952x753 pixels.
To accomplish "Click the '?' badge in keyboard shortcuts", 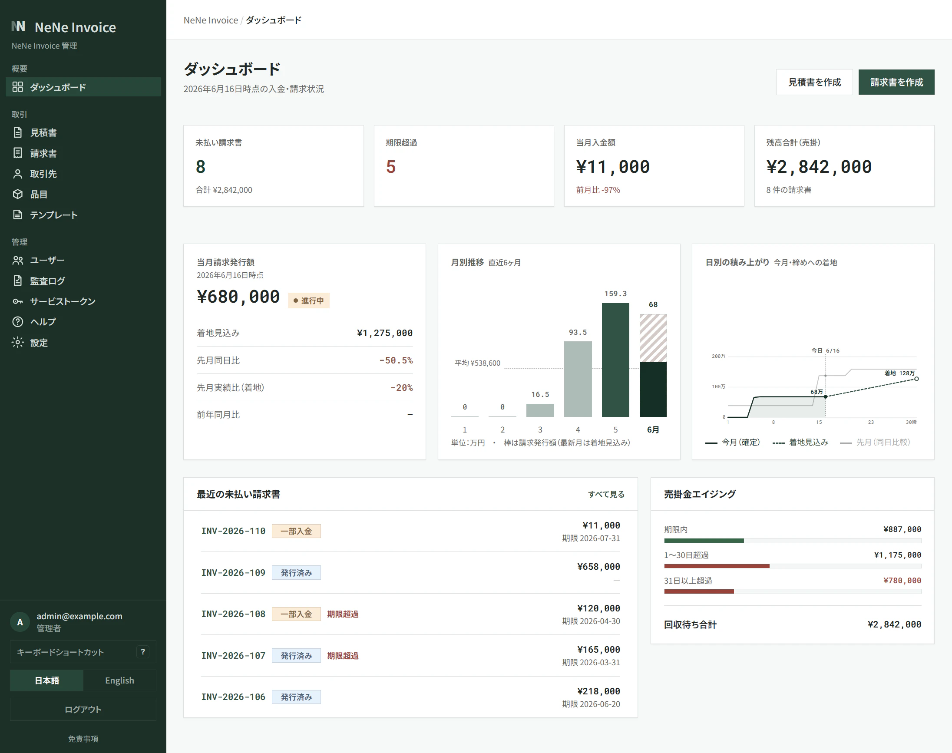I will tap(143, 651).
